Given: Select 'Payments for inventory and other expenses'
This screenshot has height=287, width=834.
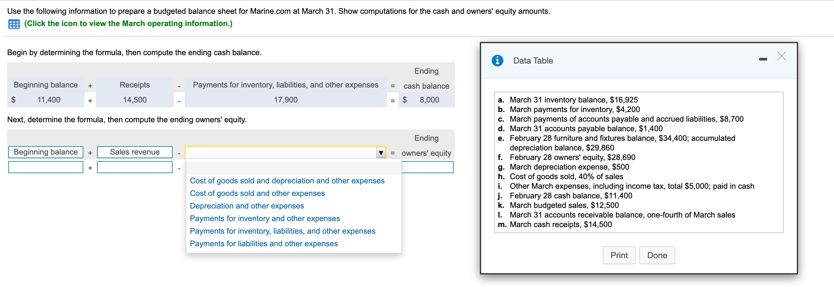Looking at the screenshot, I should (265, 218).
